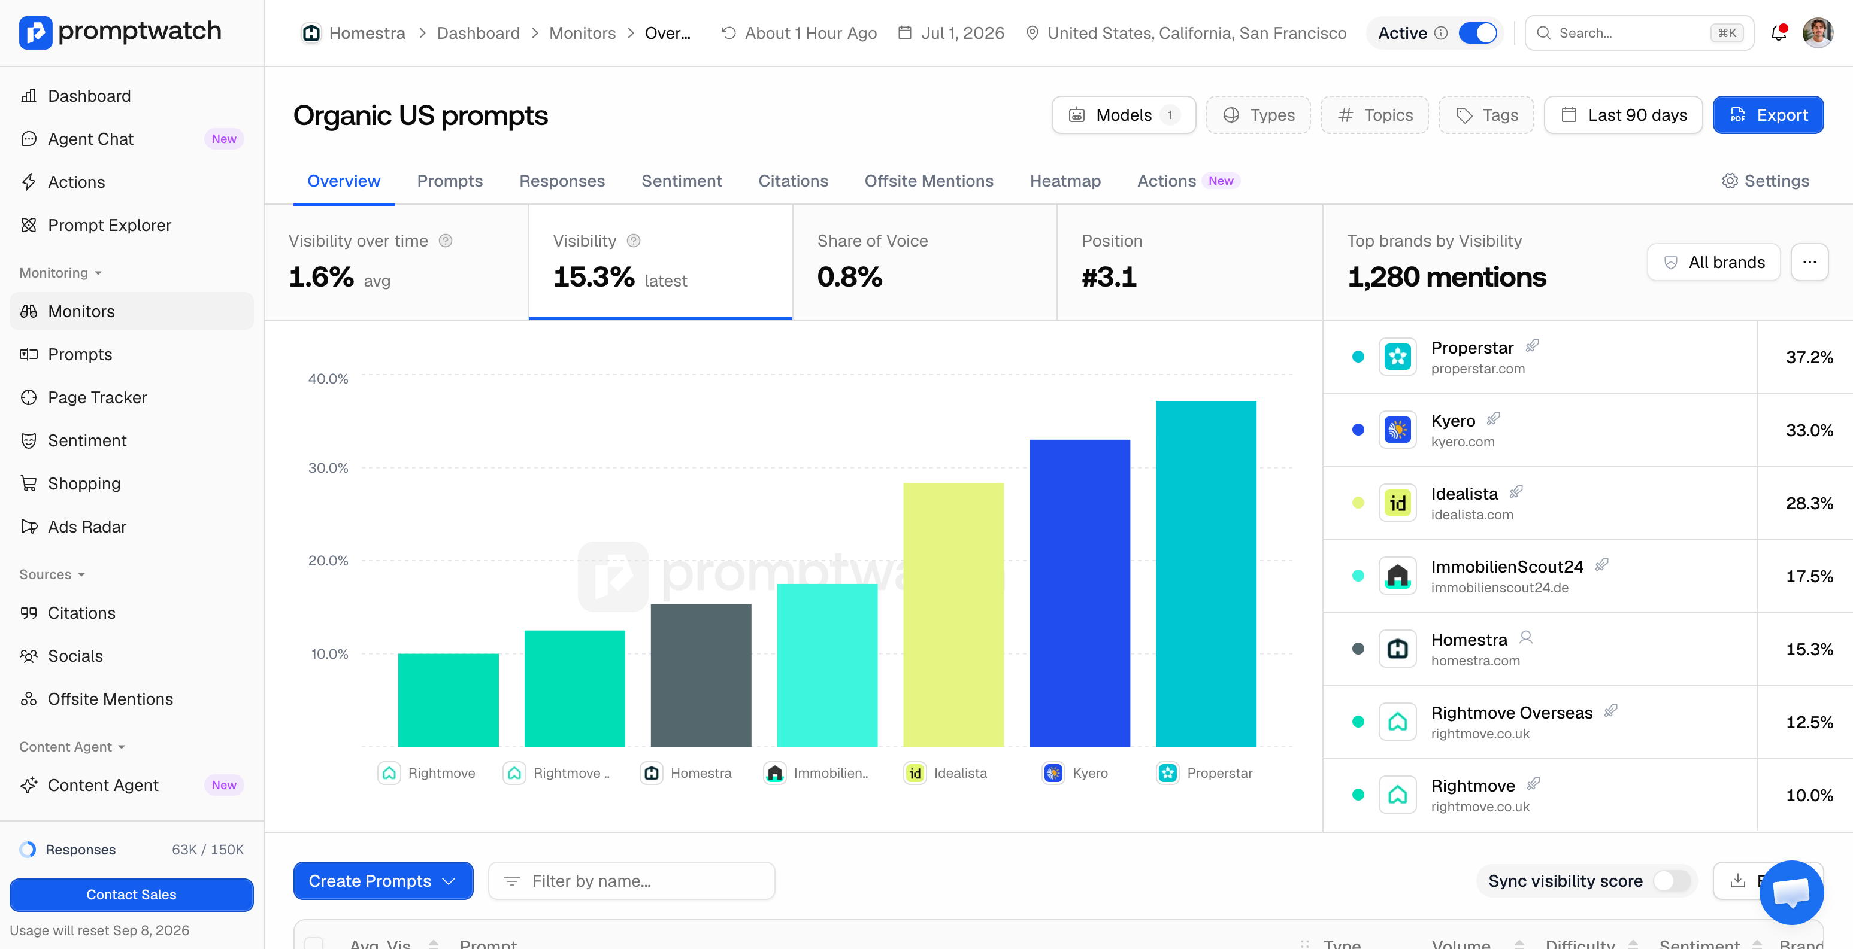Switch to the Sentiment tab

pos(681,181)
